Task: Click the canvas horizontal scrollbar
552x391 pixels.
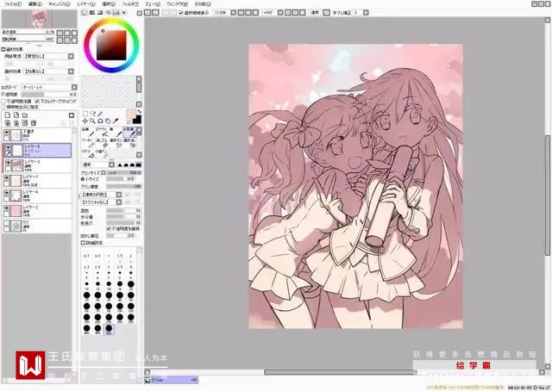Action: tap(341, 372)
